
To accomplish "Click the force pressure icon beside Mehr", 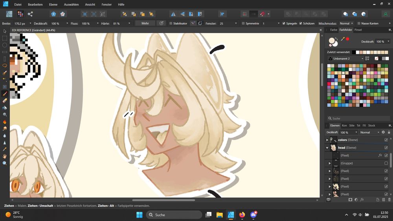I will tap(162, 23).
